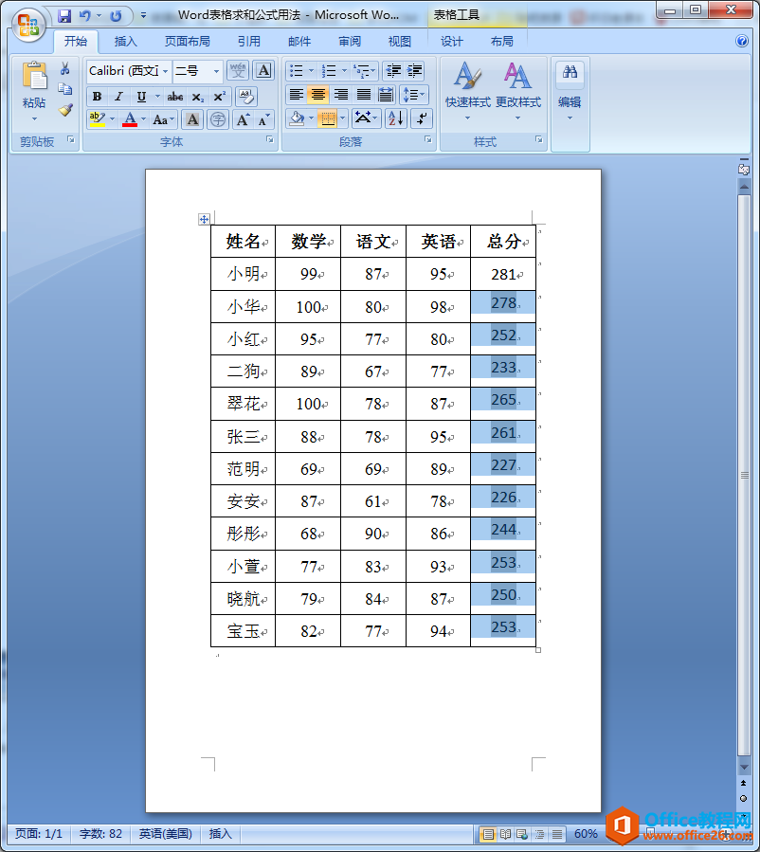Expand the Quick Styles gallery
This screenshot has height=852, width=760.
click(468, 91)
